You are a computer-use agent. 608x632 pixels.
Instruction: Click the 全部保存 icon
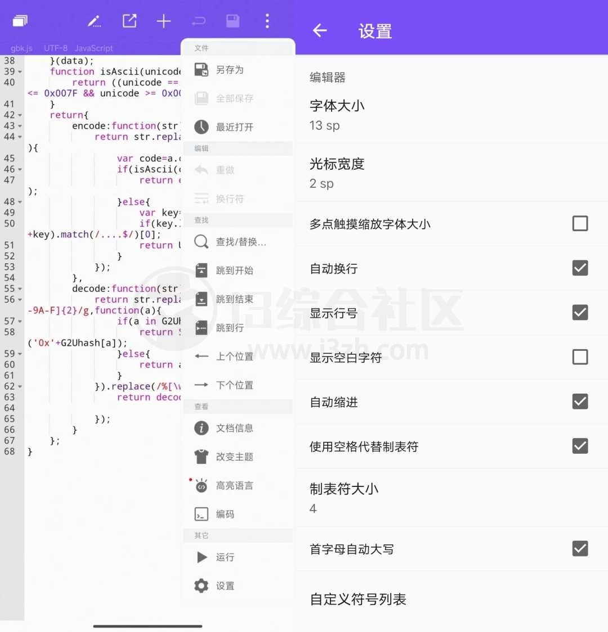(202, 98)
